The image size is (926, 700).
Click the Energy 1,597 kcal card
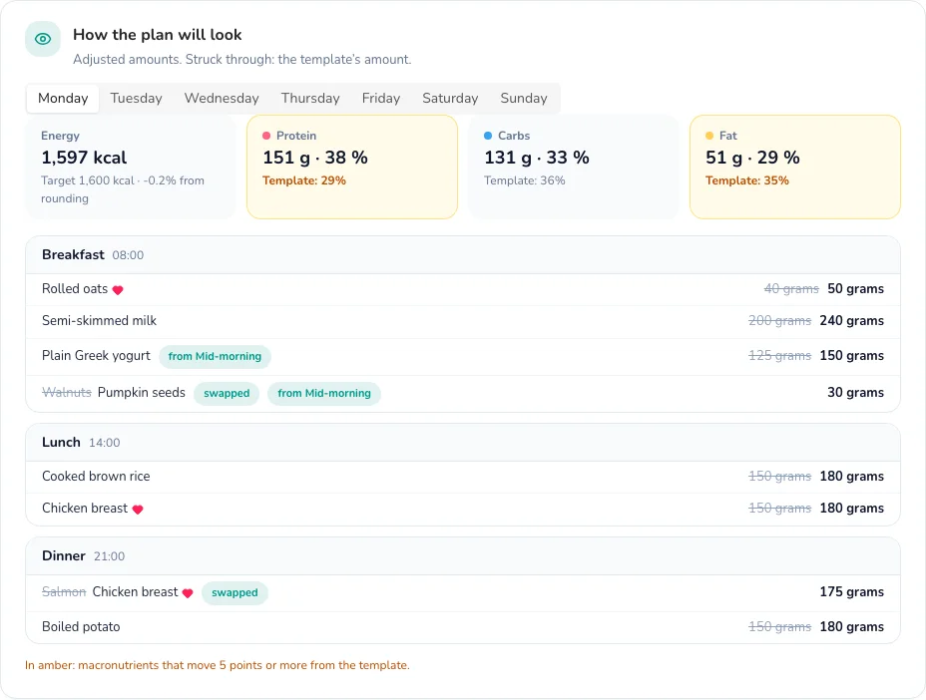click(x=130, y=168)
